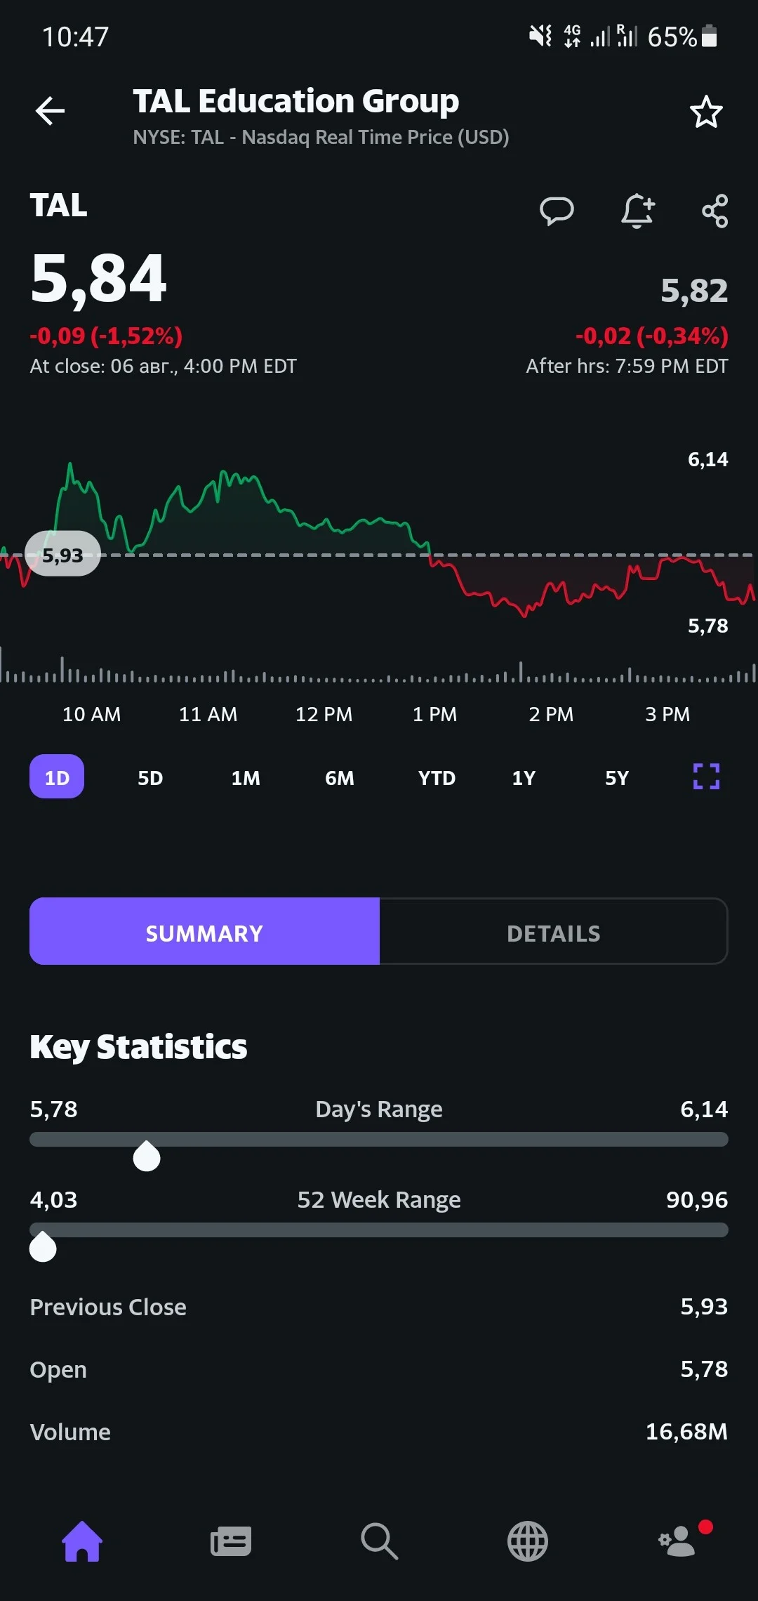
Task: Add TAL to watchlist with star icon
Action: (x=706, y=112)
